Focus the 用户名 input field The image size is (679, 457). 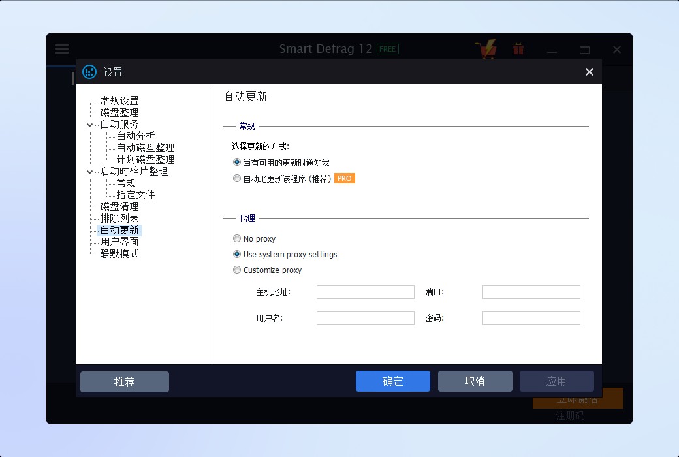(x=366, y=319)
